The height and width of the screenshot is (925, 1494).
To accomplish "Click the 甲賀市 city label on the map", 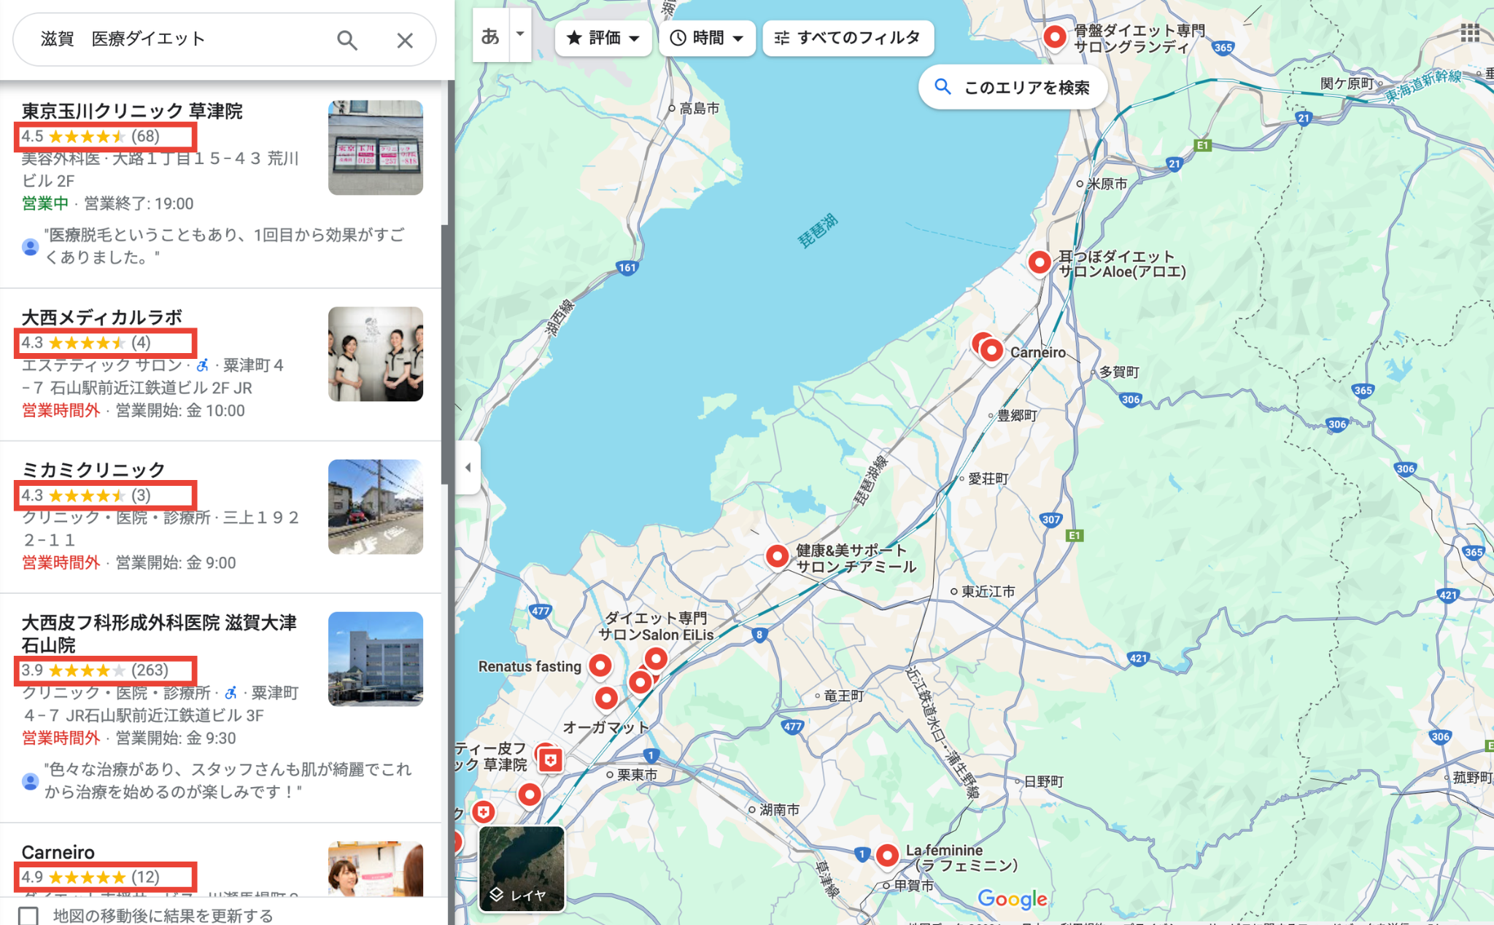I will tap(913, 886).
